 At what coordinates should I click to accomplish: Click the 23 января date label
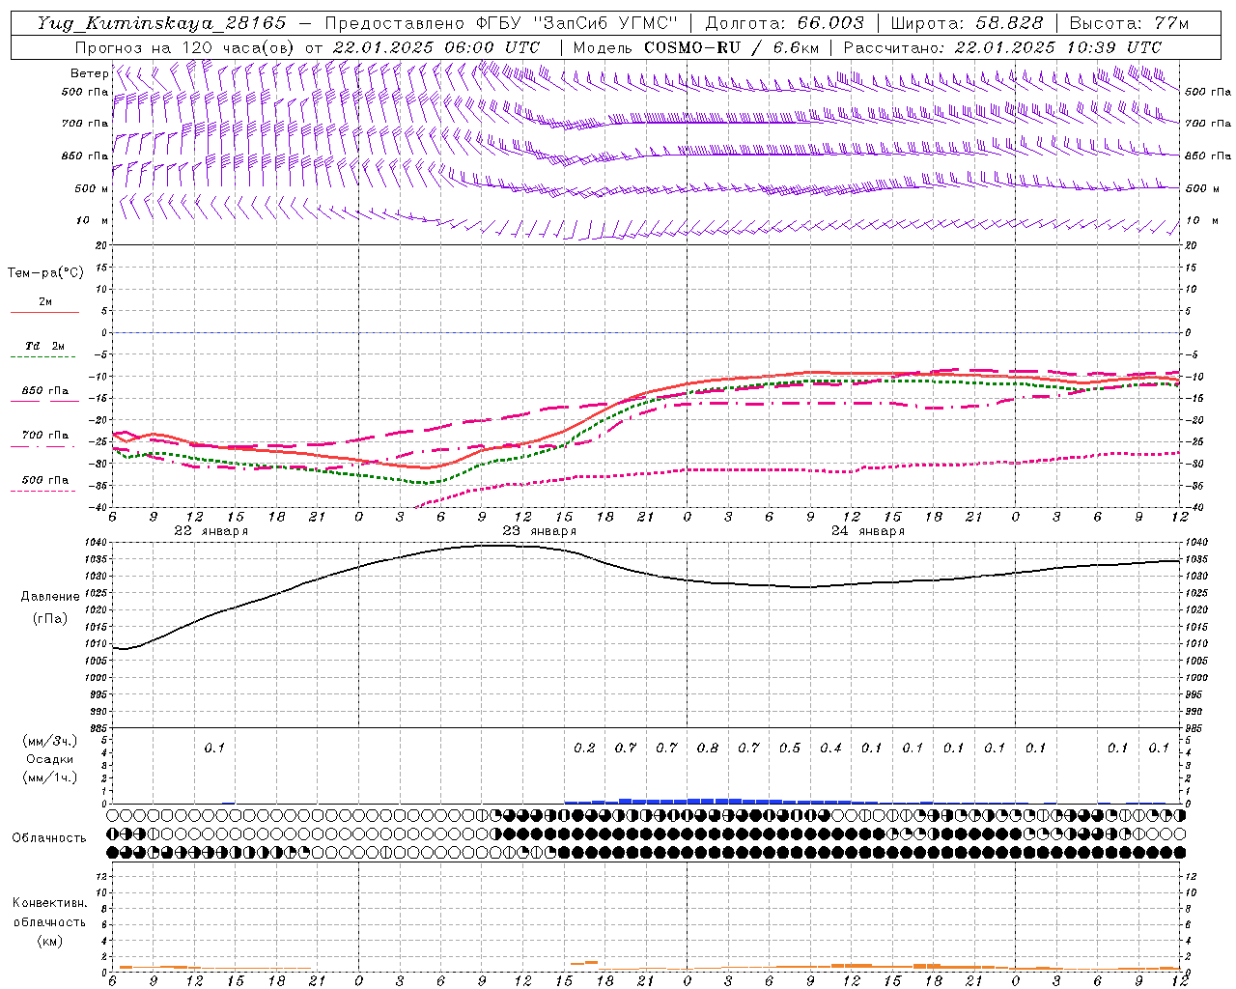point(539,531)
